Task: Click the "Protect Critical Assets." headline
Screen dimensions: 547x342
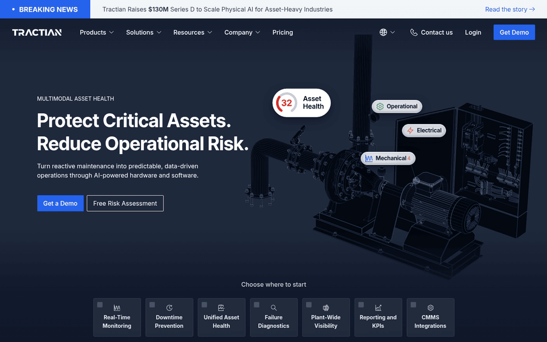Action: 134,121
